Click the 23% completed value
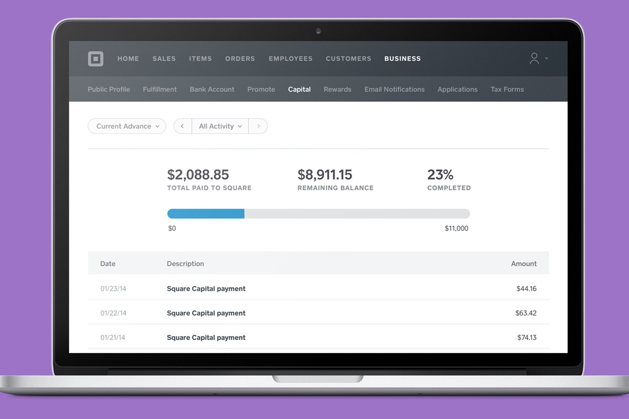Viewport: 629px width, 419px height. point(440,175)
